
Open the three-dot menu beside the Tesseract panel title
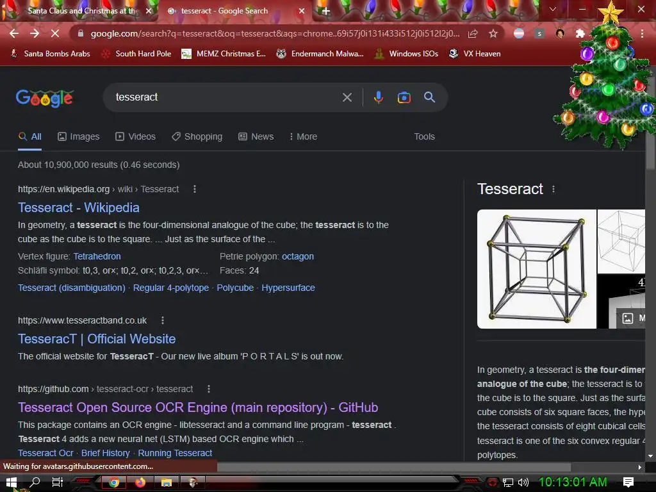553,189
